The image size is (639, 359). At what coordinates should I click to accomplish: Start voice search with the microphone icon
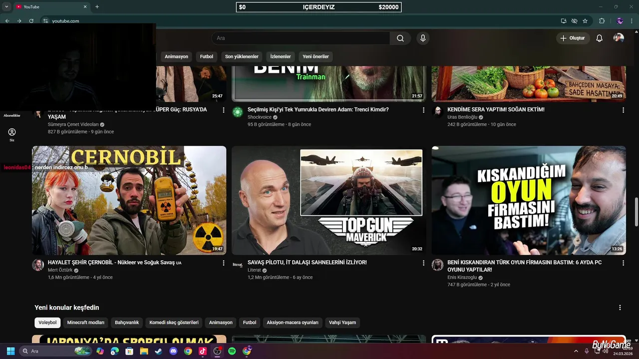pyautogui.click(x=423, y=38)
